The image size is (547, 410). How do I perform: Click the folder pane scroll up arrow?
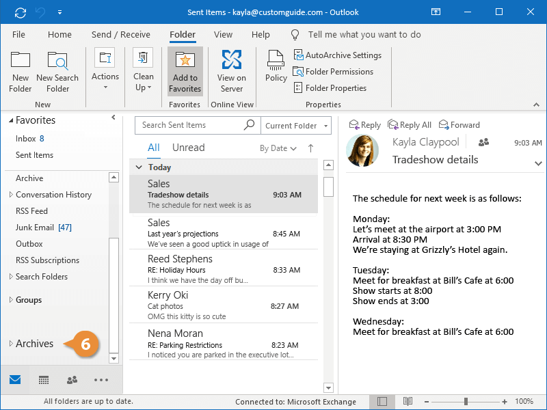tap(114, 178)
